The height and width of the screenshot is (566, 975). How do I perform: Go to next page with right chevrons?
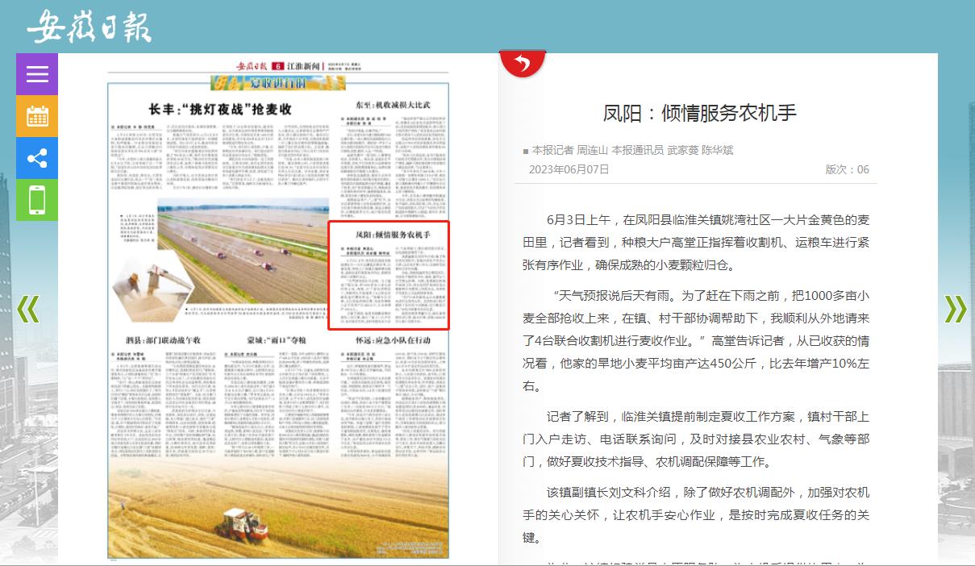(x=955, y=309)
